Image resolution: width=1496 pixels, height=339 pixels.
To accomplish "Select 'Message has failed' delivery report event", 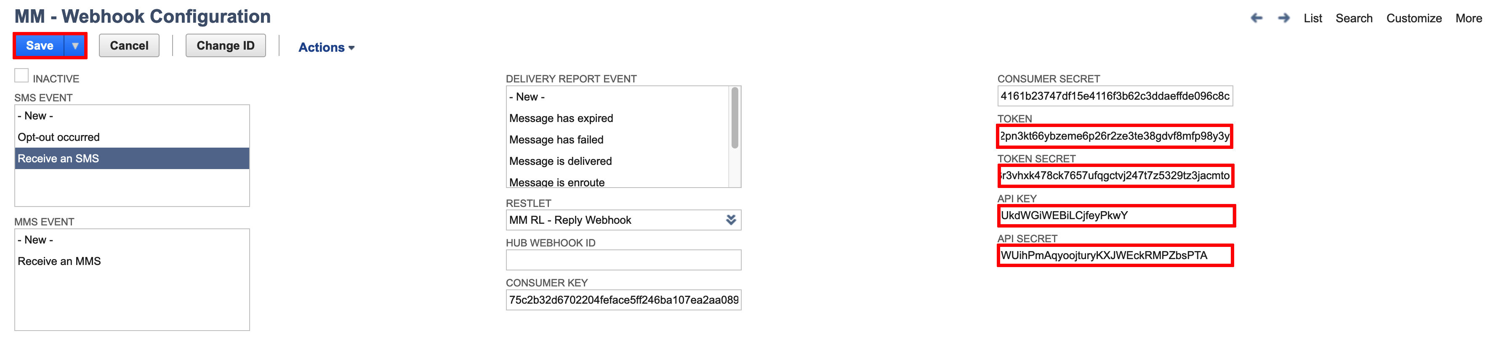I will [x=556, y=139].
